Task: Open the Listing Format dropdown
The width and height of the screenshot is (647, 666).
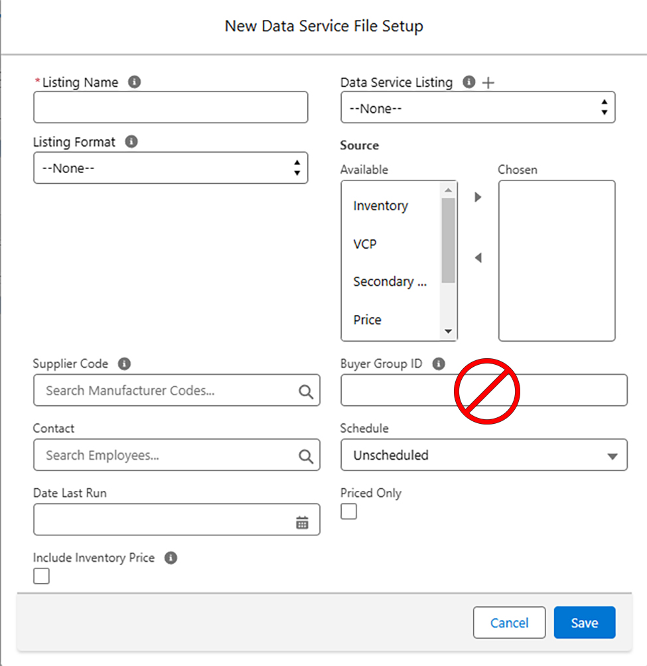Action: click(x=171, y=168)
